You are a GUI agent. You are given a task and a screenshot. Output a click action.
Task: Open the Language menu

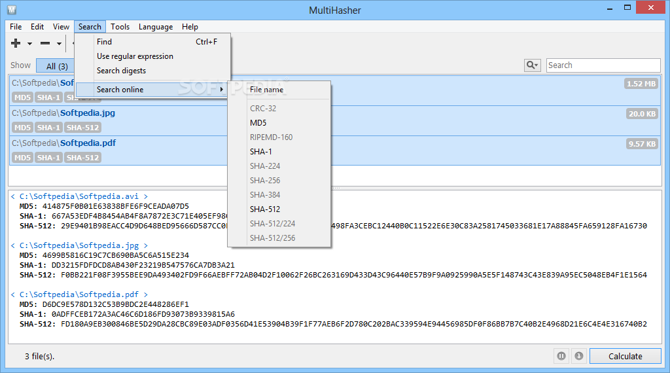[x=156, y=26]
